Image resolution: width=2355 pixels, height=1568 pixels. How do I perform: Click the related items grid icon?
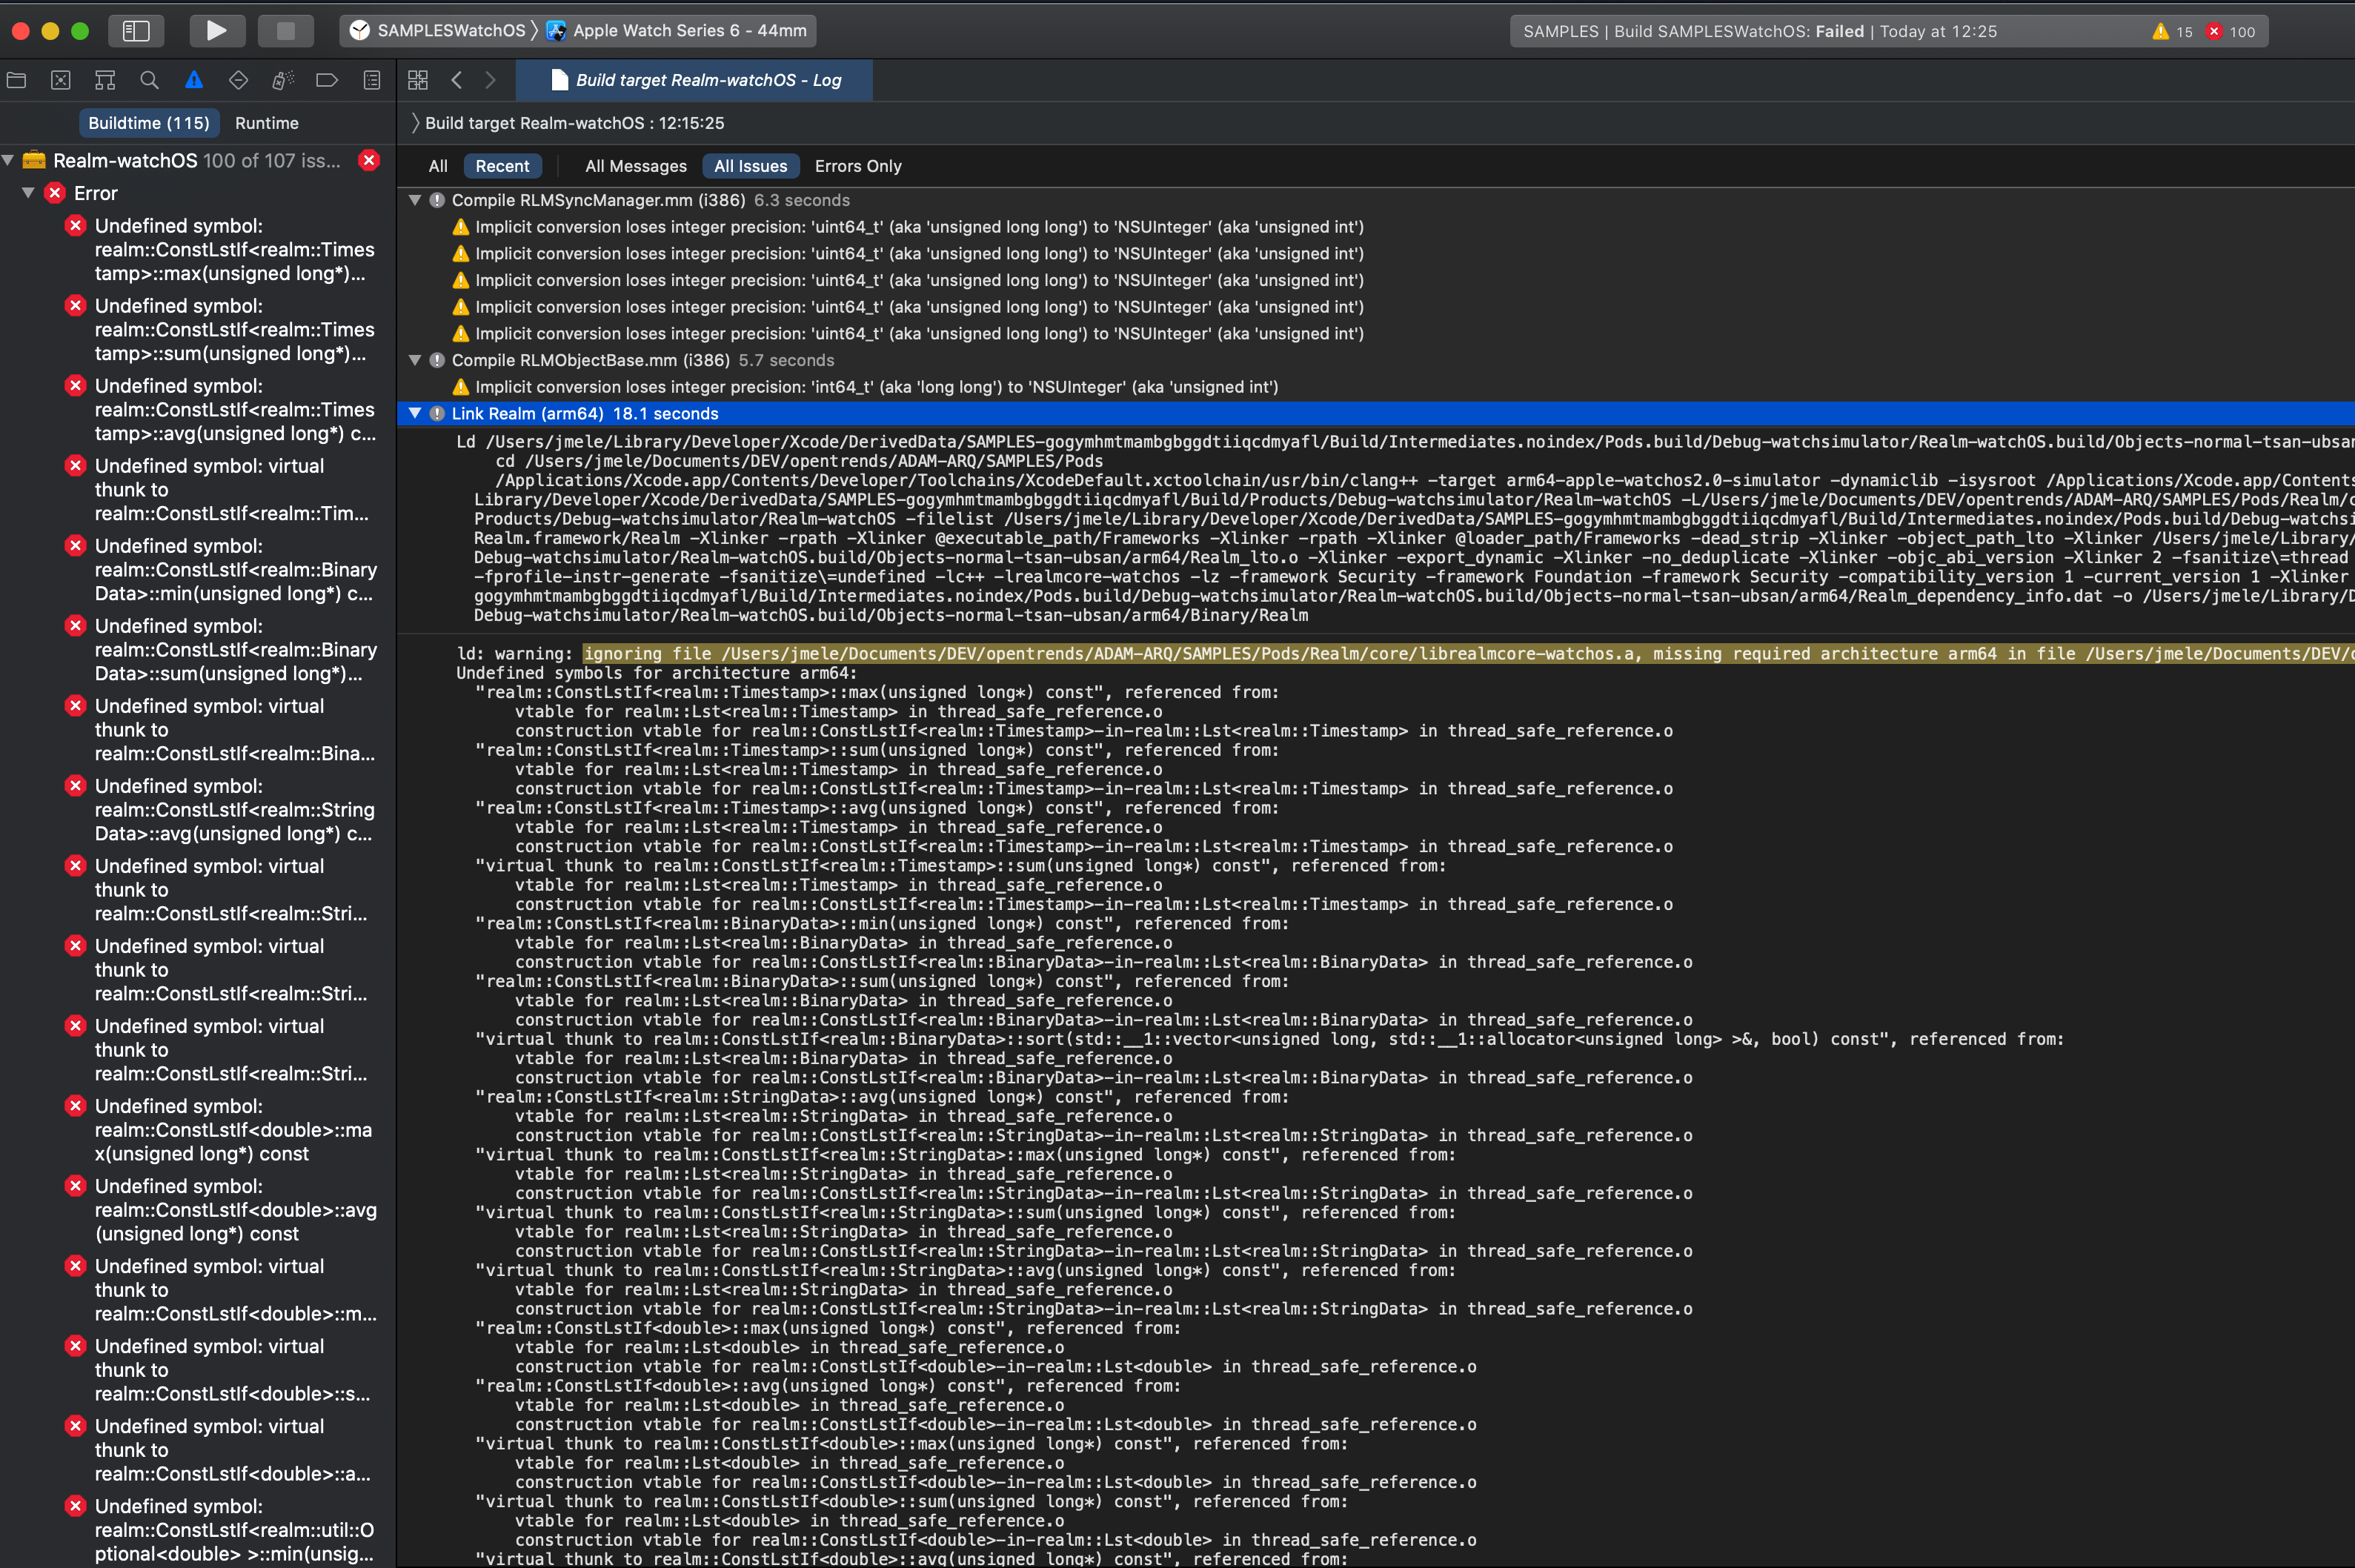point(418,81)
